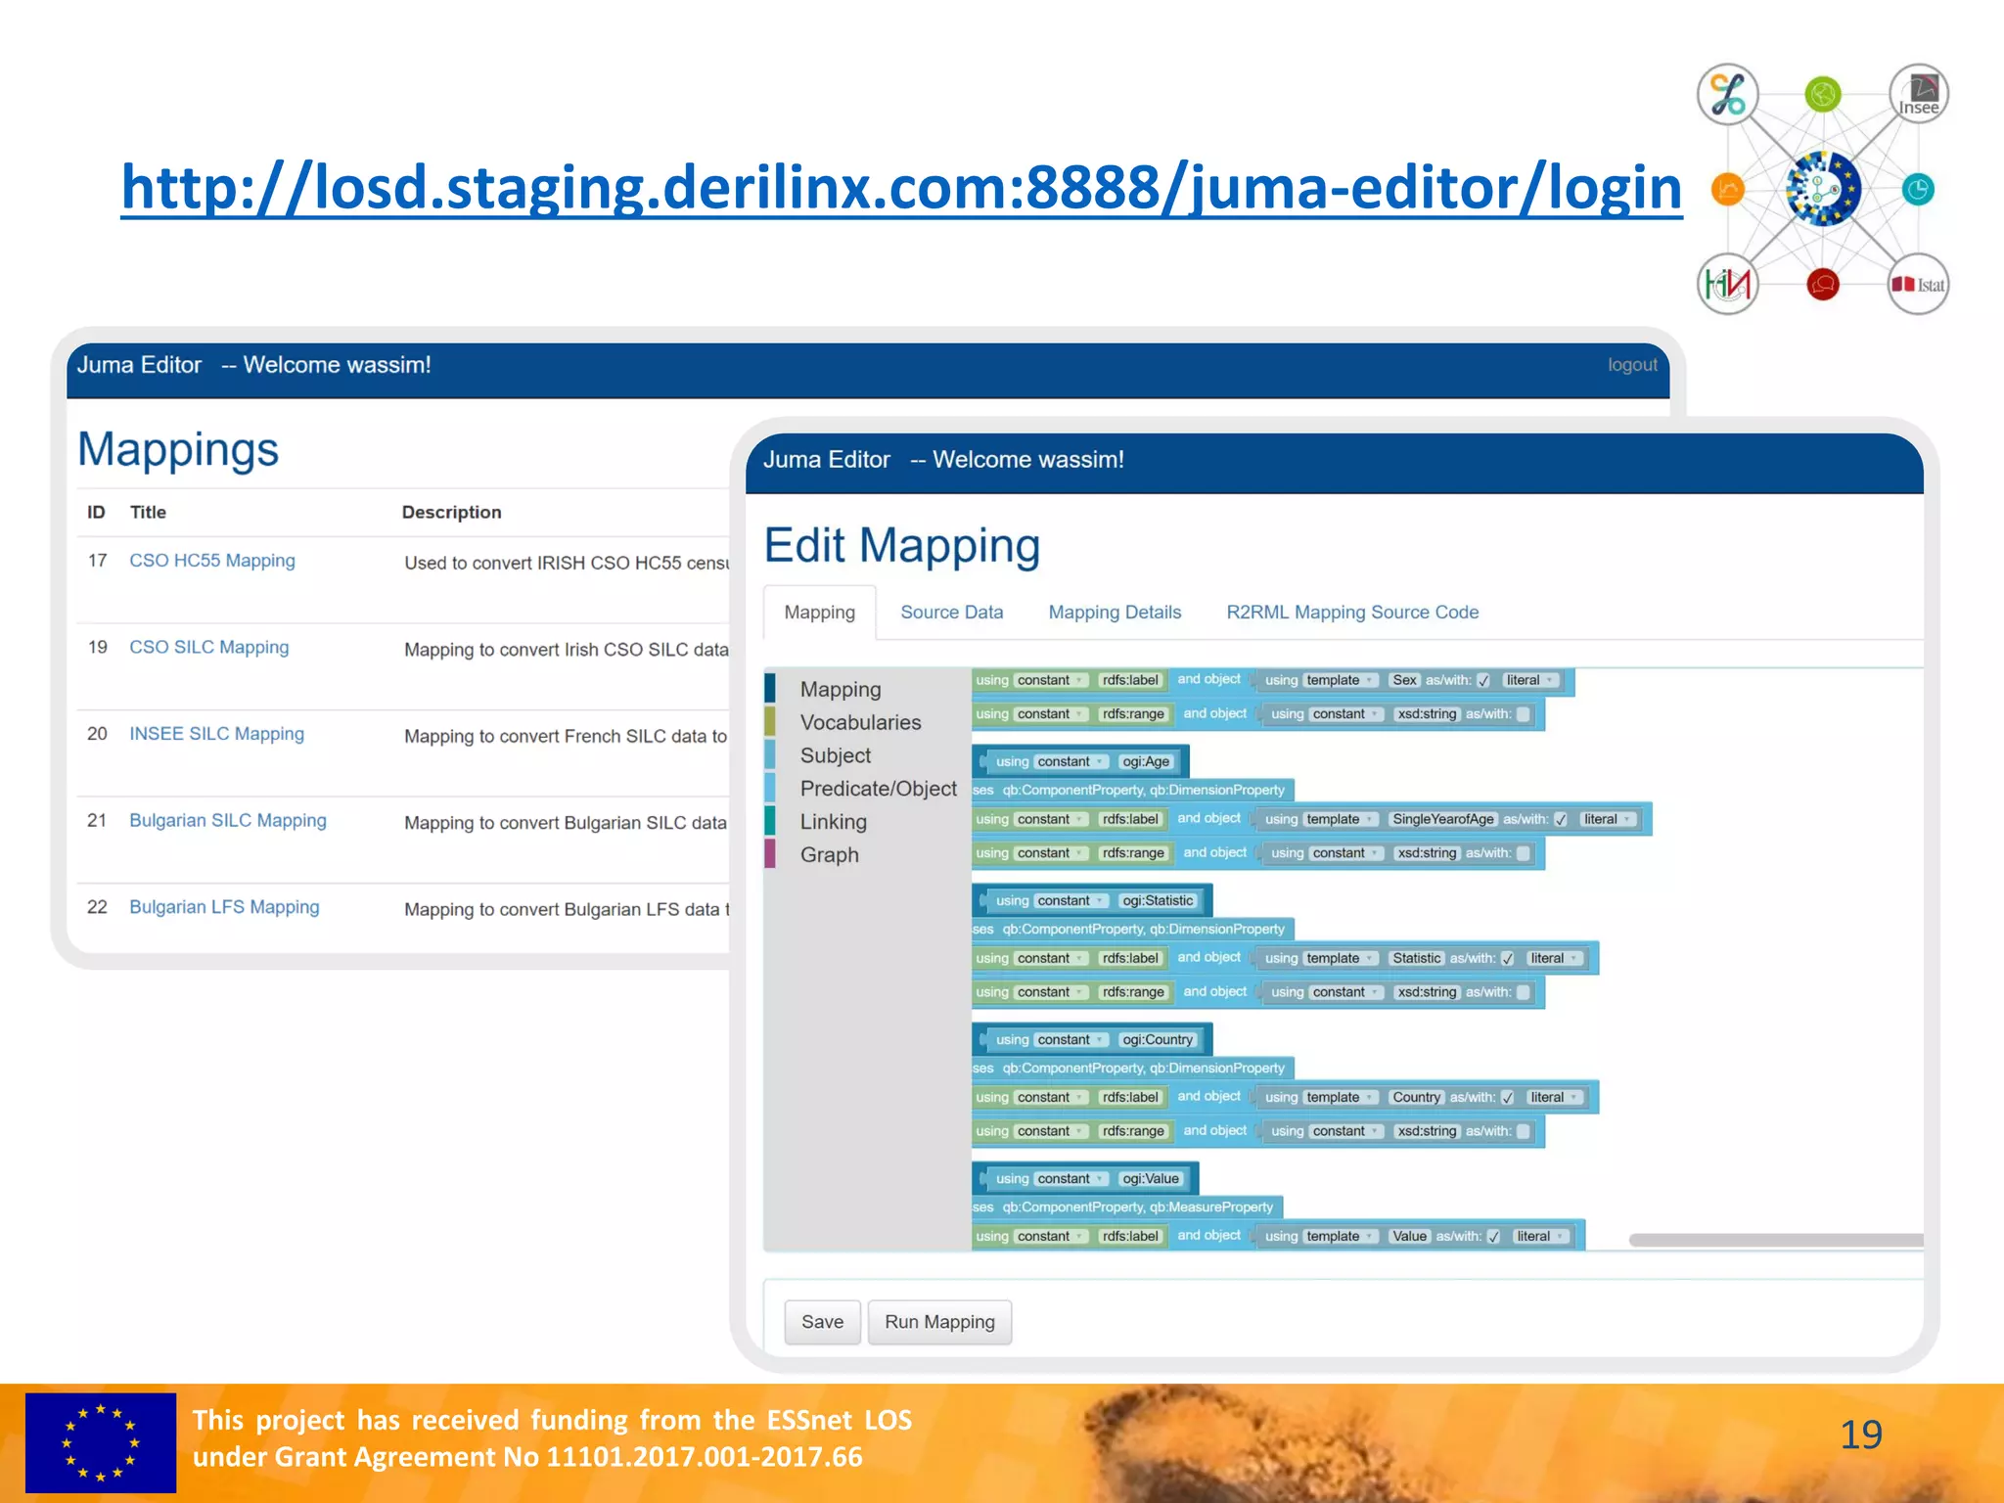Click the logout link in Mappings window
The height and width of the screenshot is (1503, 2004).
1633,365
